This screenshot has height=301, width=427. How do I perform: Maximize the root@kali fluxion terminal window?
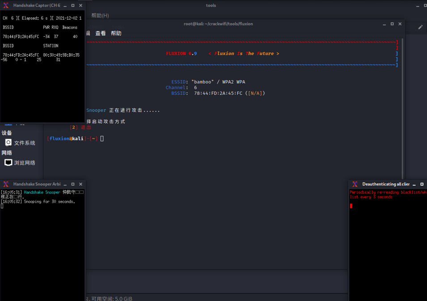pos(392,24)
